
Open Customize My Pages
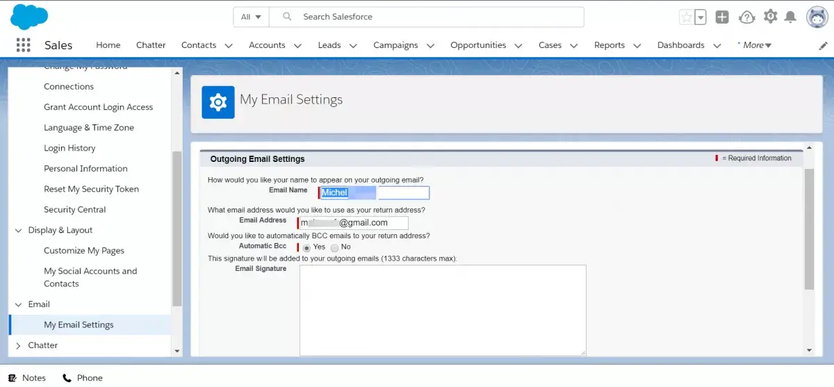(84, 251)
